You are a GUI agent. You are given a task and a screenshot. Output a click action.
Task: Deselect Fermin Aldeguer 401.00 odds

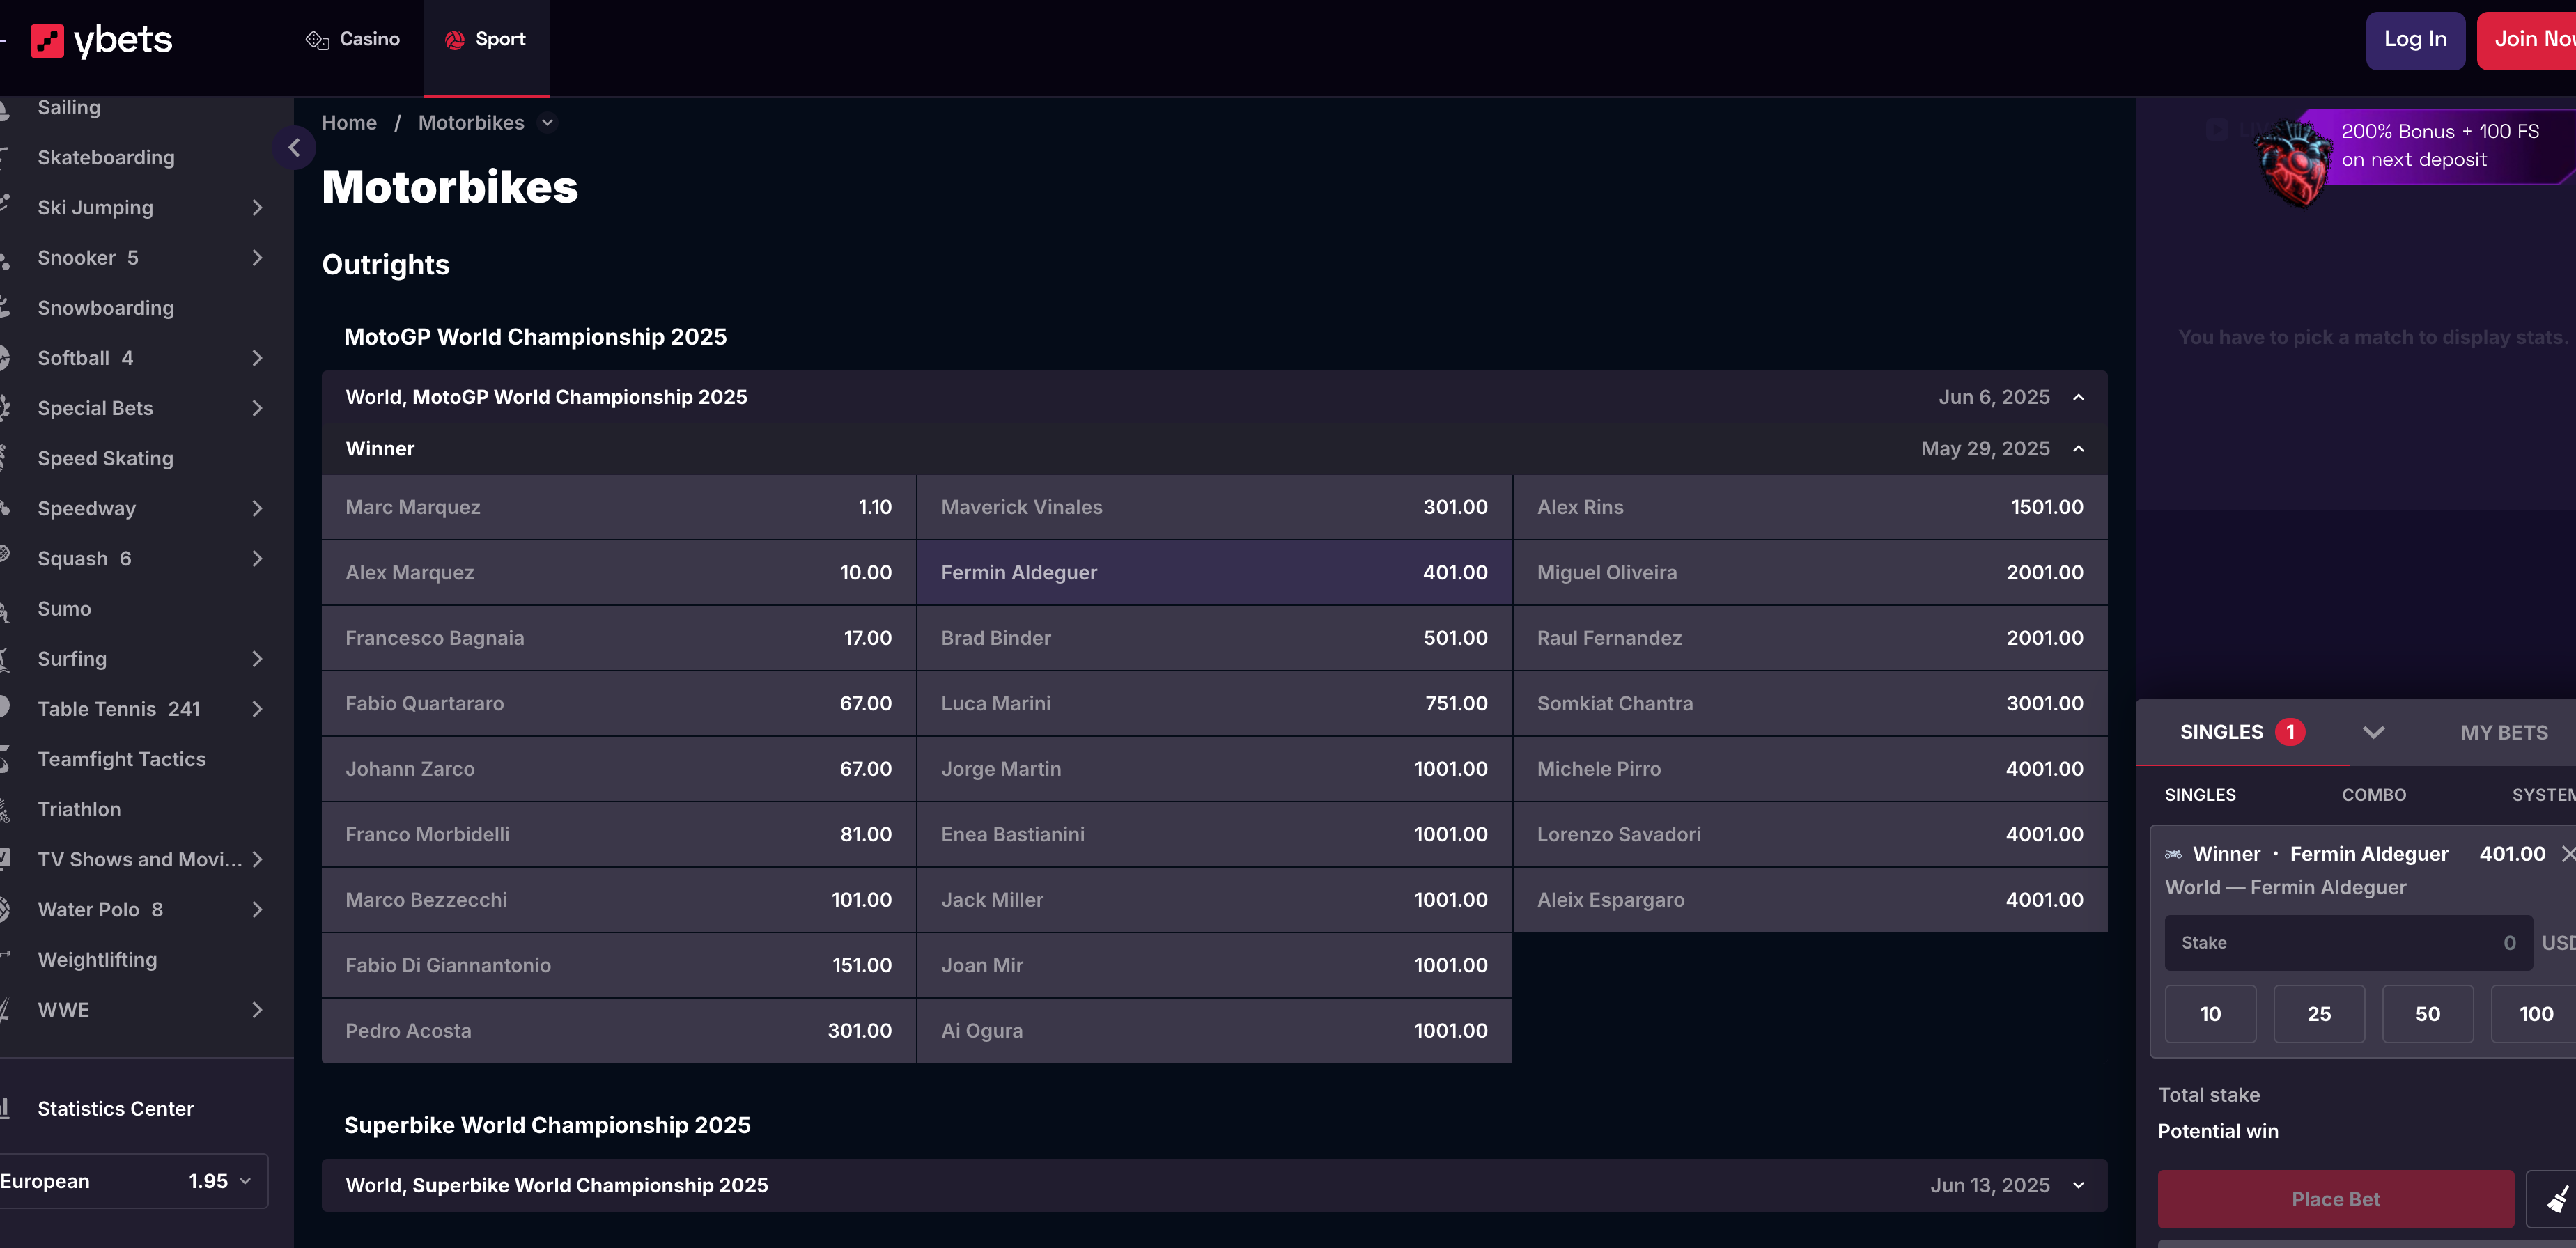1214,573
